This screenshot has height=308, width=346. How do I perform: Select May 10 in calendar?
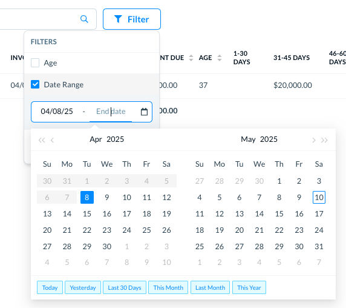click(319, 197)
